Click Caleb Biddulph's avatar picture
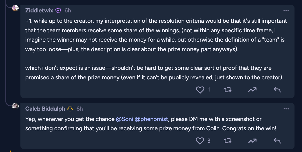The width and height of the screenshot is (302, 152). pos(16,106)
